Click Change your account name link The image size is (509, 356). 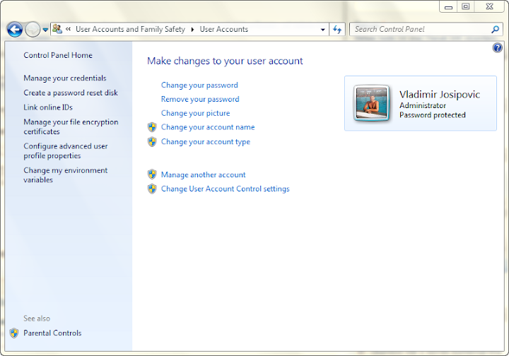coord(208,127)
